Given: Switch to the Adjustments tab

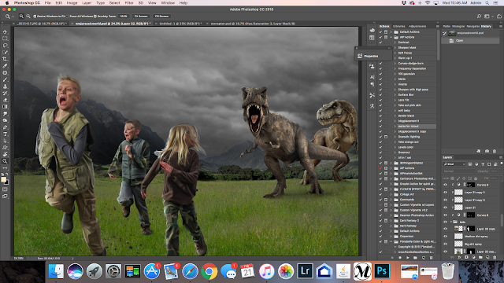Looking at the screenshot, I should 417,26.
